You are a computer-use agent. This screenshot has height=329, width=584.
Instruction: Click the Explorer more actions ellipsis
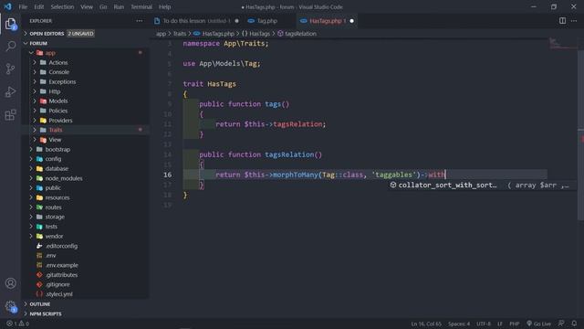click(140, 21)
